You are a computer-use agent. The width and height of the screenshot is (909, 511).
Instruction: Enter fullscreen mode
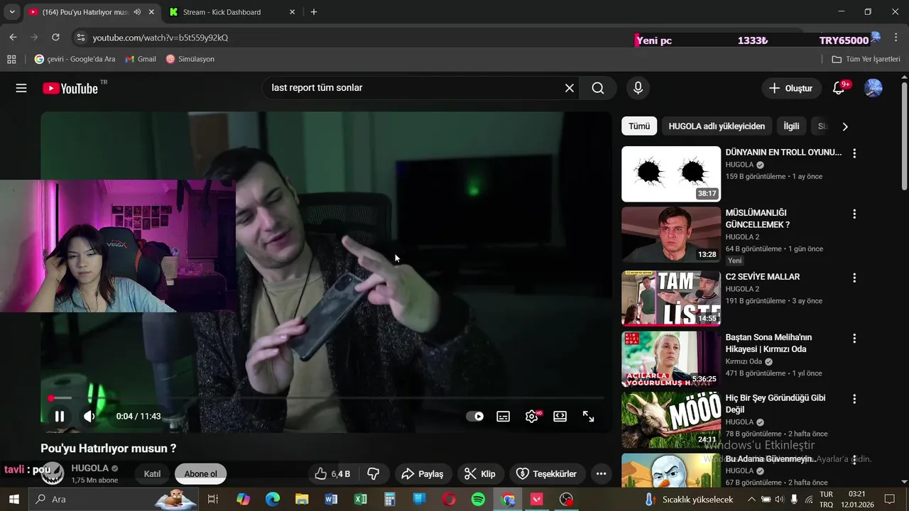tap(589, 417)
